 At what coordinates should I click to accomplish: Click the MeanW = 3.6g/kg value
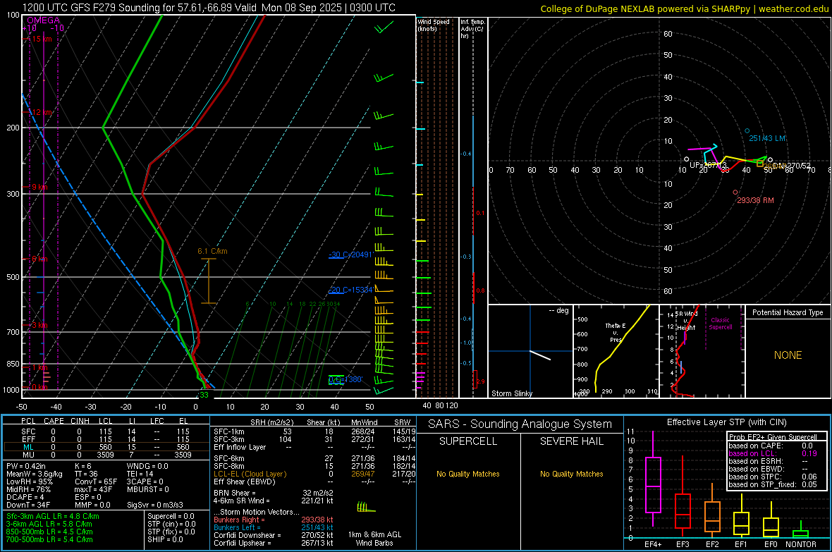coord(34,474)
